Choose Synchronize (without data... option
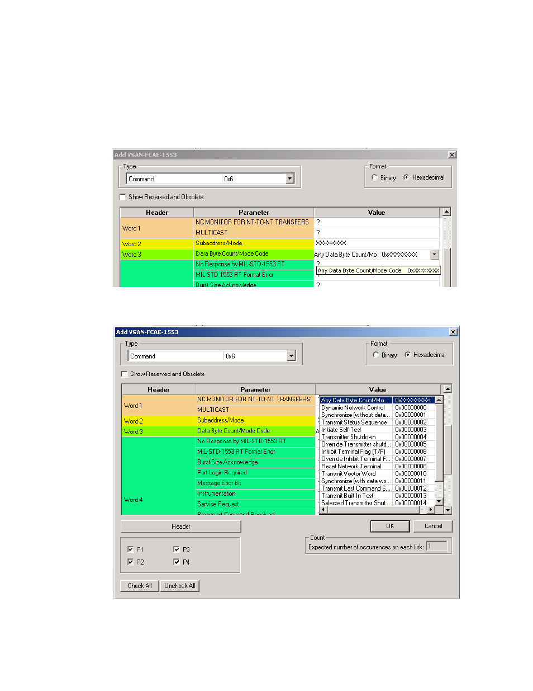This screenshot has width=533, height=691. (x=377, y=415)
